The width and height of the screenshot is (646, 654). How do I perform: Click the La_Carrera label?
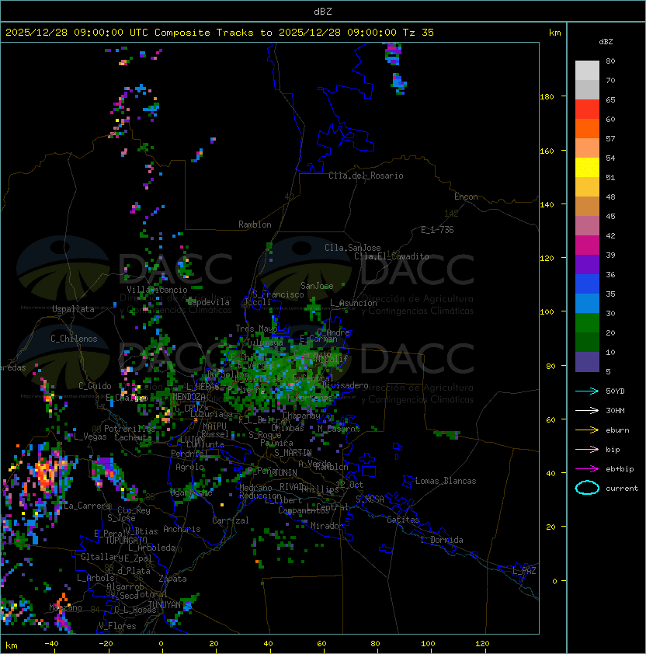88,506
